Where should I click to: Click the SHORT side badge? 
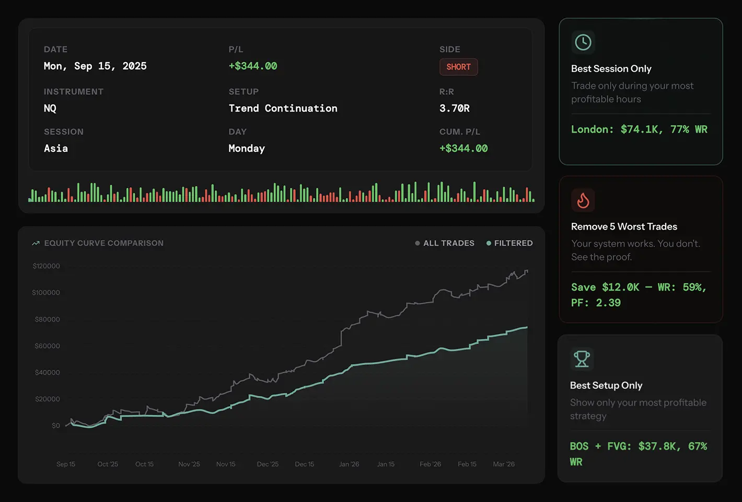[458, 67]
